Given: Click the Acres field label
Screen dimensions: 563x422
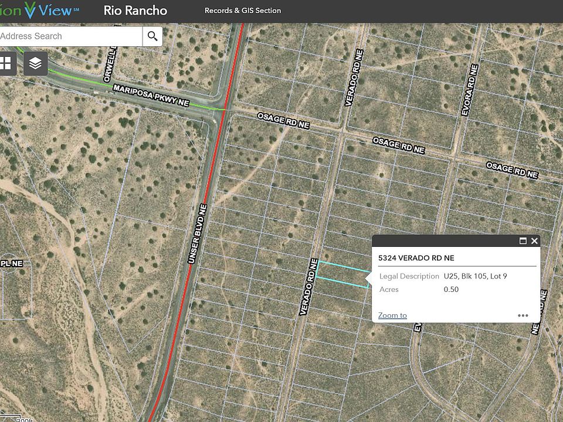Looking at the screenshot, I should click(389, 289).
